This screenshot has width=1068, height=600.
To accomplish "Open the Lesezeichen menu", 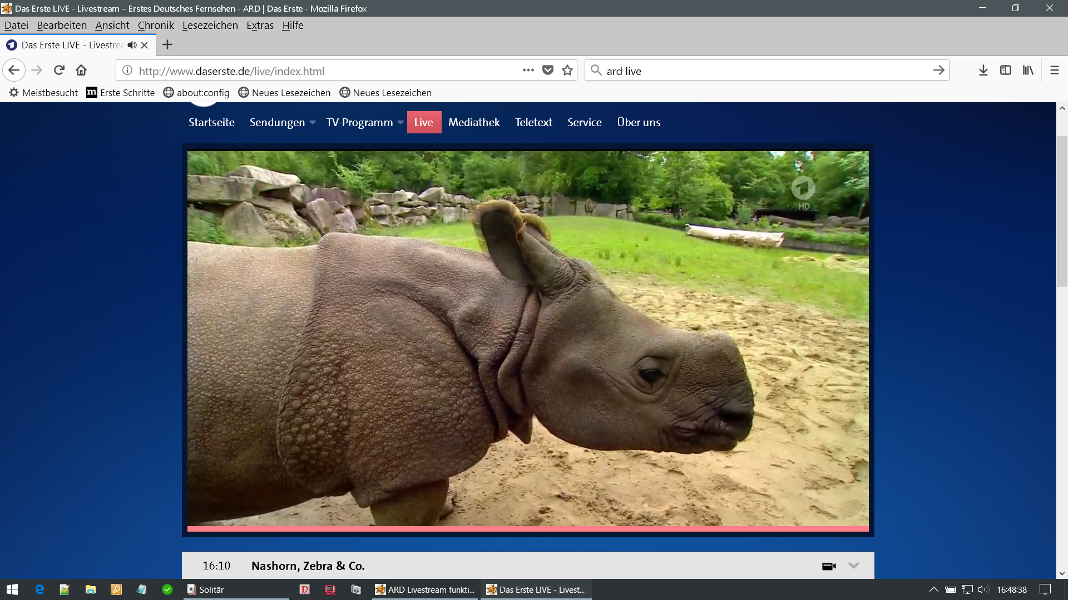I will tap(210, 26).
